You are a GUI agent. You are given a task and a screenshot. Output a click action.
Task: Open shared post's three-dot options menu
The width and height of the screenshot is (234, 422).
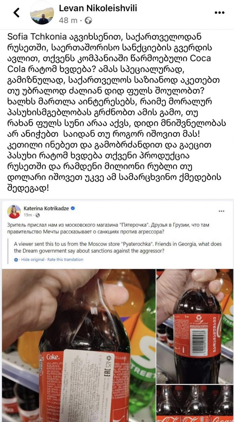[222, 211]
